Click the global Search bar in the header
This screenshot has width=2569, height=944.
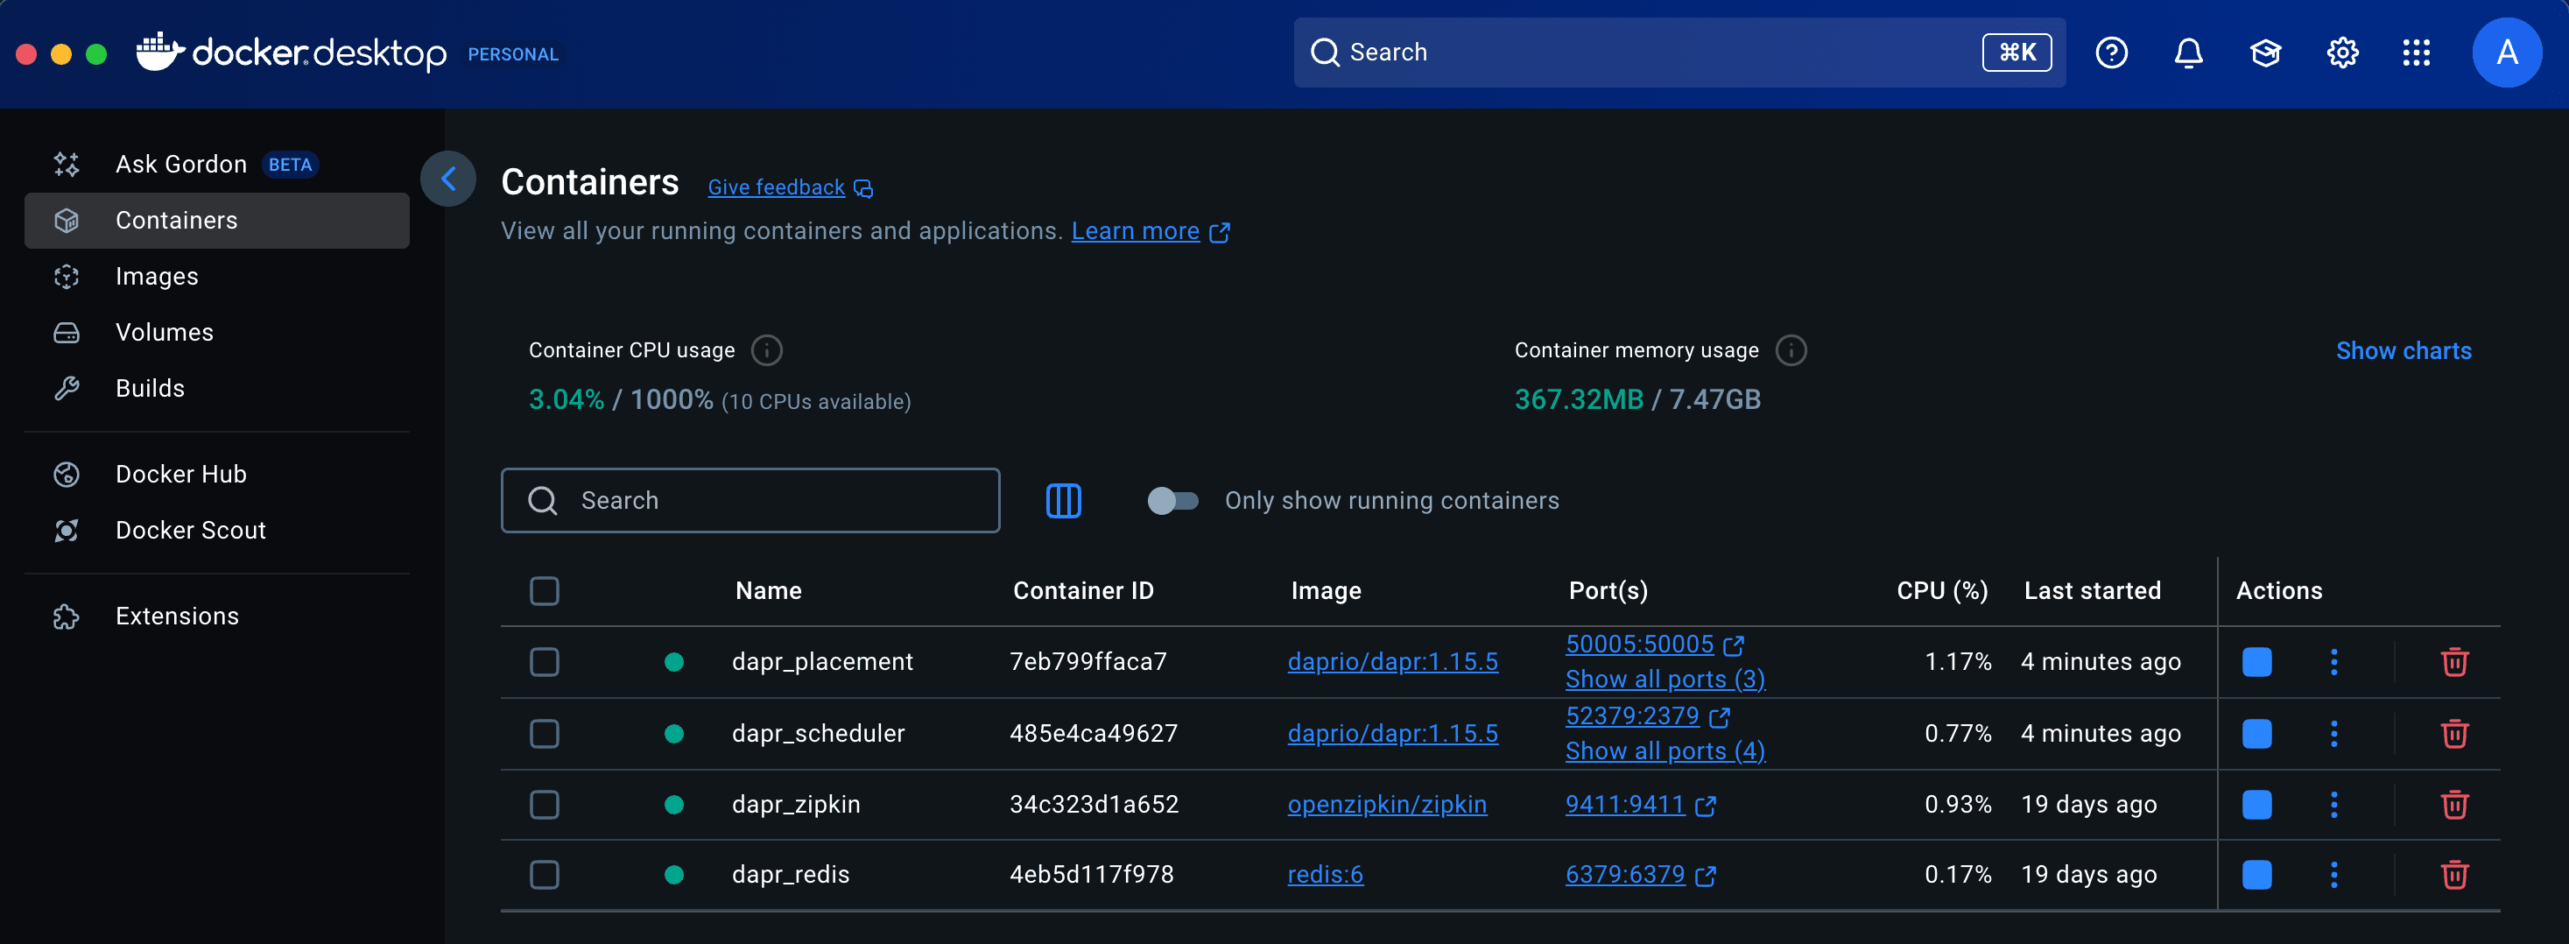1679,53
